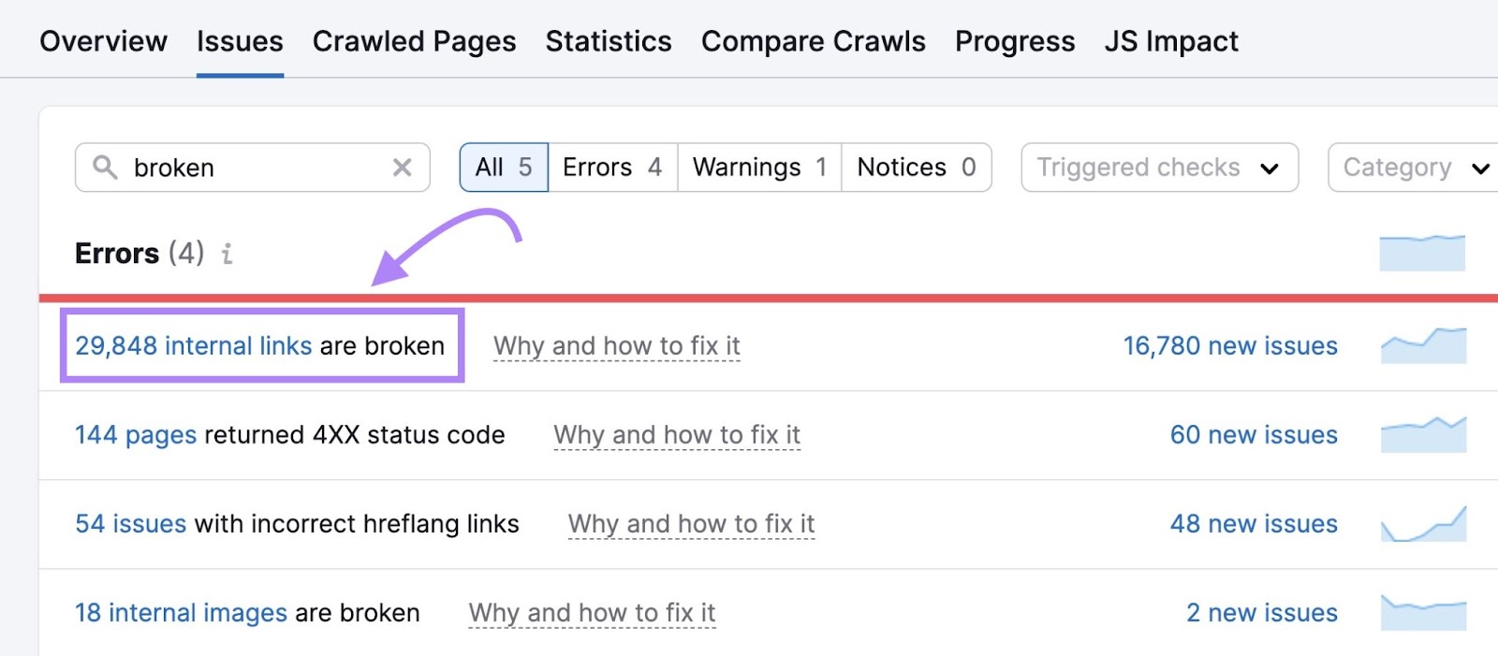Open the JS Impact tab
The height and width of the screenshot is (656, 1498).
click(x=1170, y=41)
